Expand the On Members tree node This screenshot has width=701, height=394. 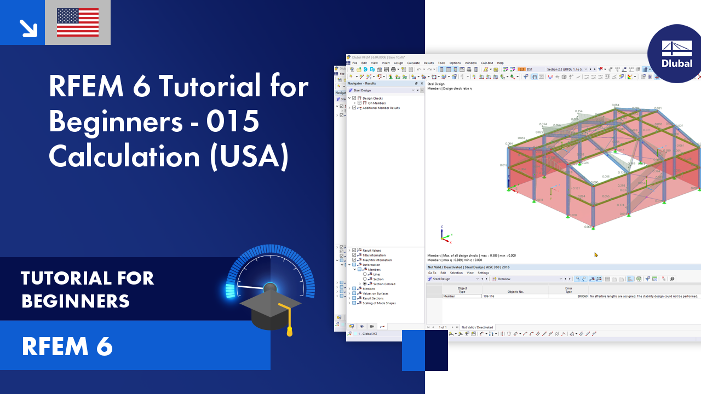click(x=355, y=103)
